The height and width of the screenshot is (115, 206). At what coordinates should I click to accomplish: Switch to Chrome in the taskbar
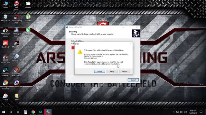click(x=33, y=112)
